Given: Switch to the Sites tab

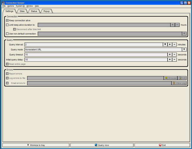Looking at the screenshot, I should (x=22, y=11).
